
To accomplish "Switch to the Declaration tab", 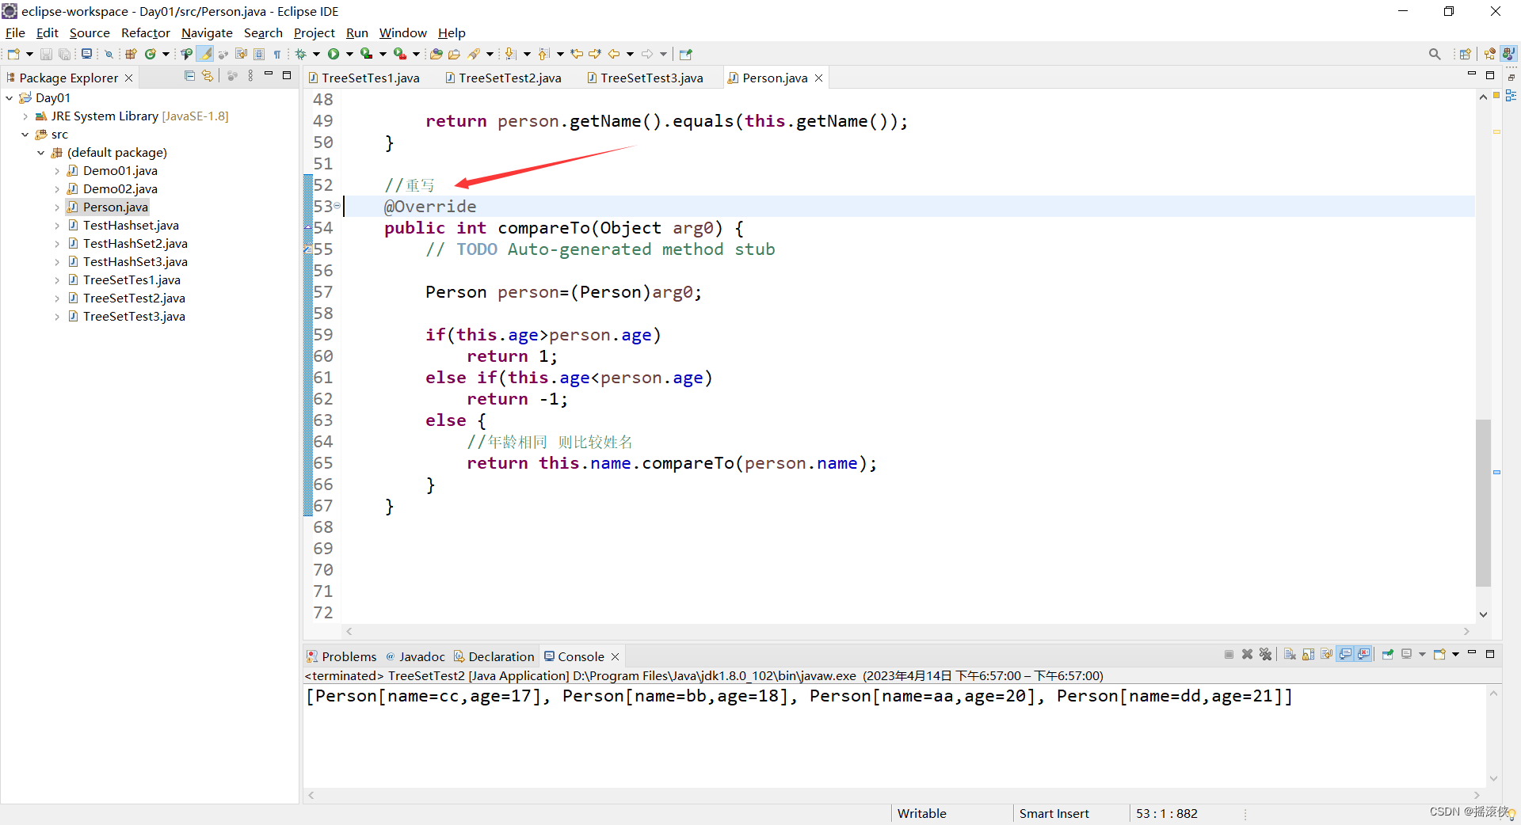I will click(494, 656).
